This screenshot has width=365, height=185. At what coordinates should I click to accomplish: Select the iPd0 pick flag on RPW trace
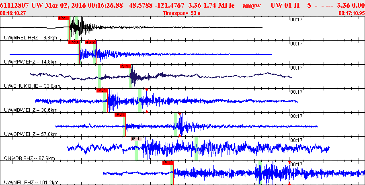pyautogui.click(x=74, y=42)
